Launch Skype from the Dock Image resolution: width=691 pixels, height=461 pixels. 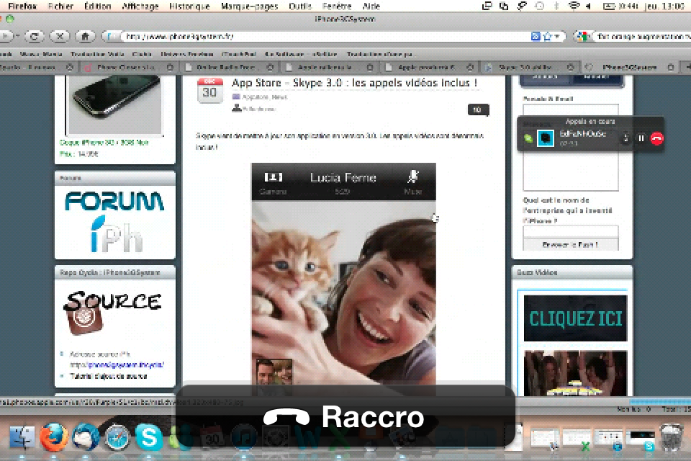point(149,437)
